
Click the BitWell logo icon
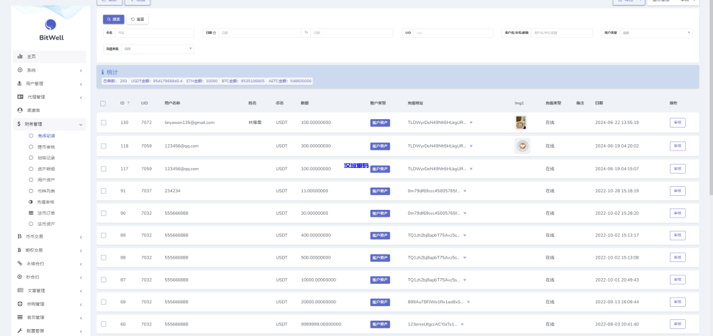(50, 26)
